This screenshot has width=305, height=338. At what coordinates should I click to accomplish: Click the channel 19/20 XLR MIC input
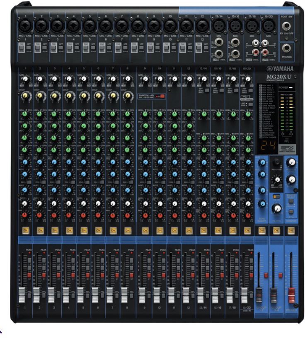(269, 26)
